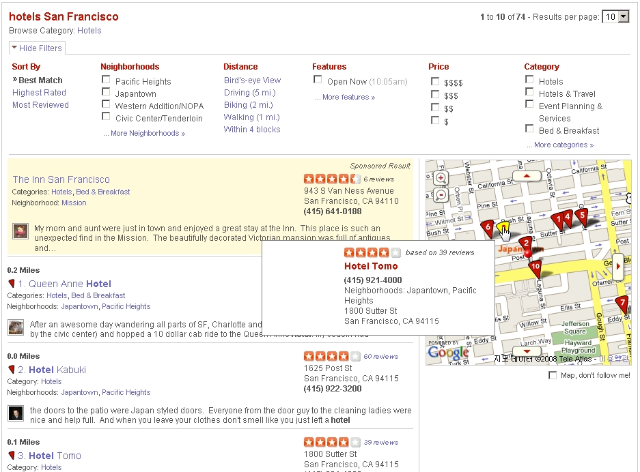The height and width of the screenshot is (472, 640).
Task: Select map marker number 4
Action: (x=568, y=218)
